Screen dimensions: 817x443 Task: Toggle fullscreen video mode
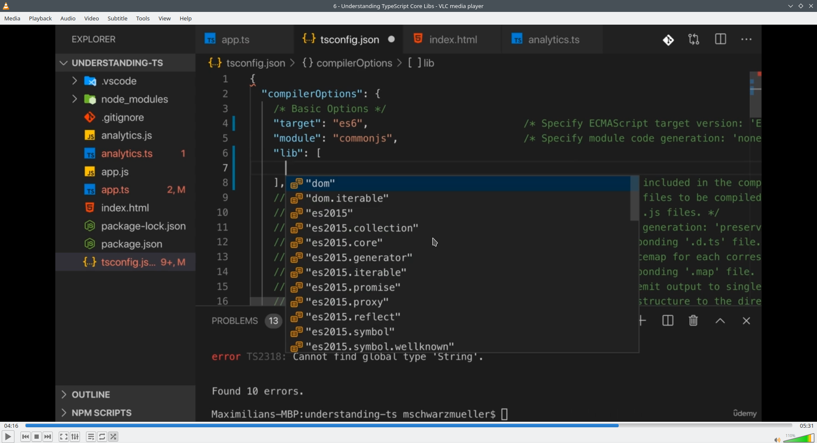64,437
